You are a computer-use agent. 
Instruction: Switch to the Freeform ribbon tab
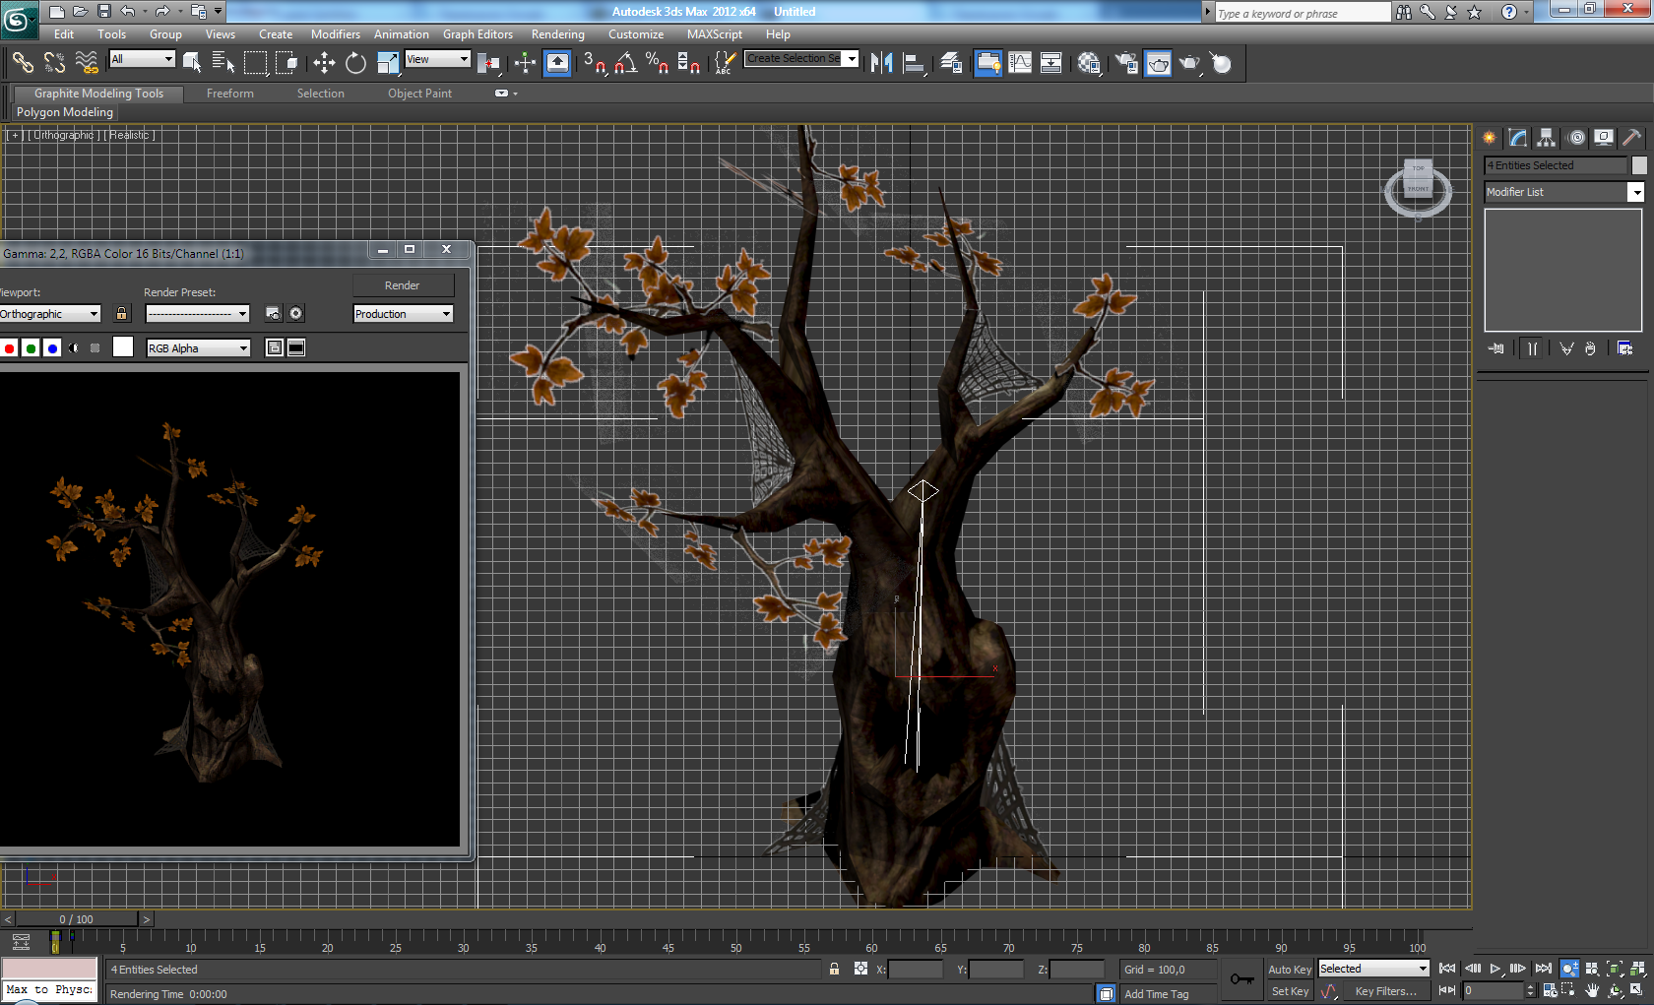(x=229, y=94)
